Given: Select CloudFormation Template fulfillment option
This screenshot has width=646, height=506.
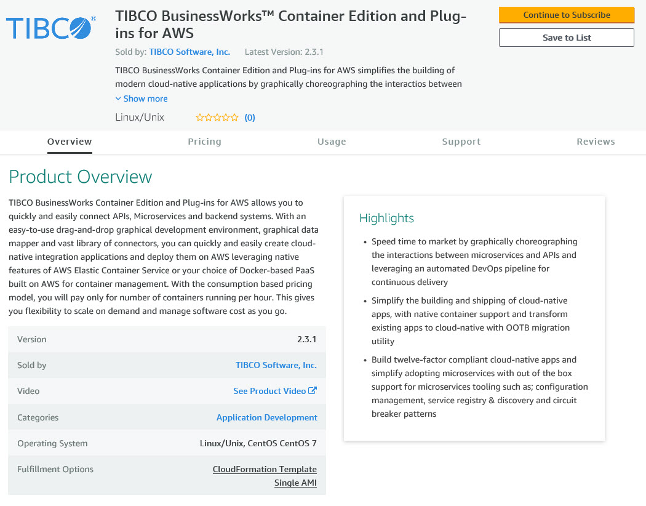Looking at the screenshot, I should pyautogui.click(x=265, y=469).
